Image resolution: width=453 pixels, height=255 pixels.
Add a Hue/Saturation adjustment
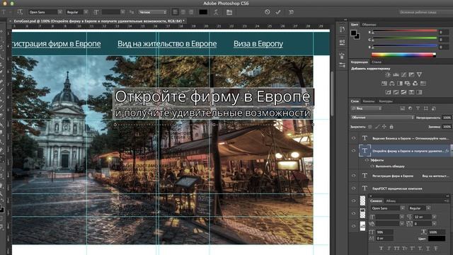pyautogui.click(x=384, y=84)
